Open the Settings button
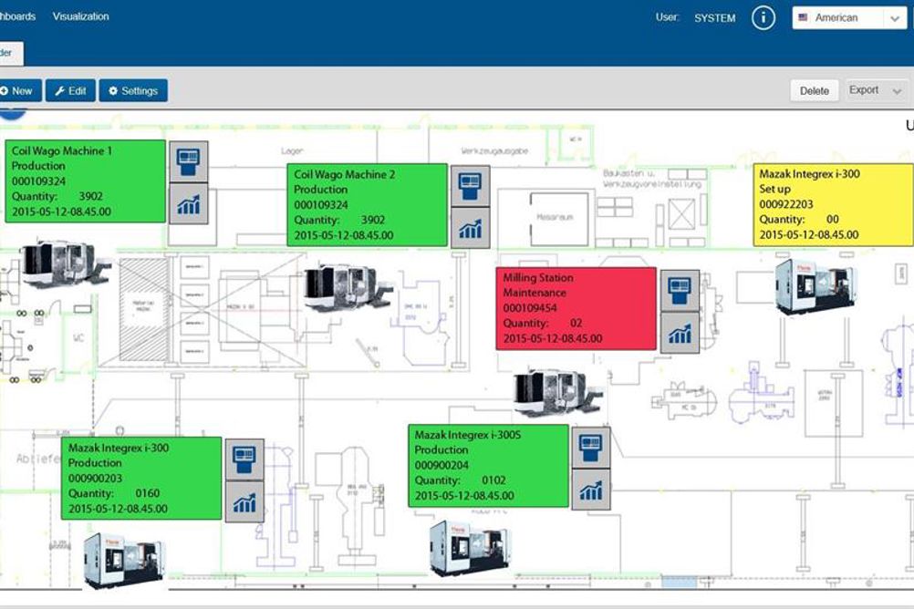 pyautogui.click(x=133, y=91)
